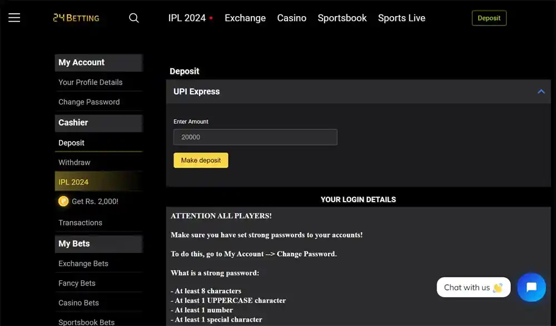The image size is (556, 326).
Task: Collapse the UPI Express section
Action: (x=540, y=92)
